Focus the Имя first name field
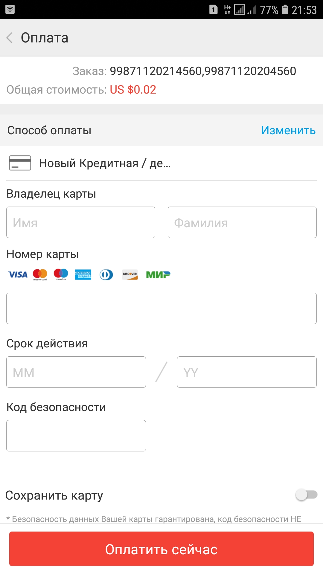 pyautogui.click(x=81, y=222)
